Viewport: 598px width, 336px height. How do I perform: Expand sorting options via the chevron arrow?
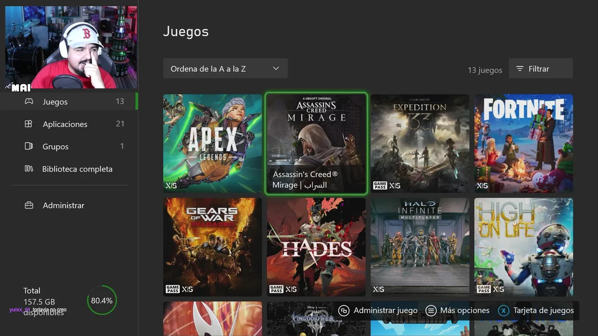point(276,69)
